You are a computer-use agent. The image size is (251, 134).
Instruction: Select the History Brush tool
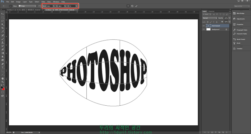[x=3, y=46]
